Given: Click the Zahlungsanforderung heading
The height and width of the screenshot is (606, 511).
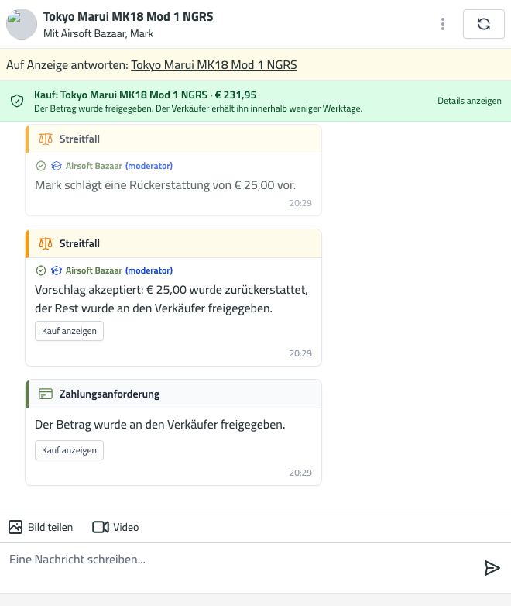Looking at the screenshot, I should (x=109, y=394).
